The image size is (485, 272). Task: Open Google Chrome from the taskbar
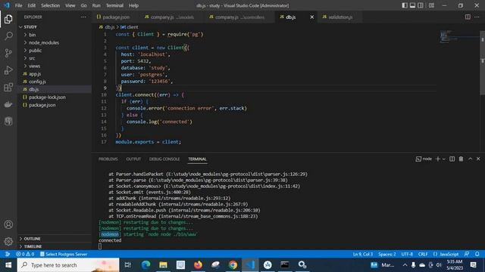(x=233, y=265)
